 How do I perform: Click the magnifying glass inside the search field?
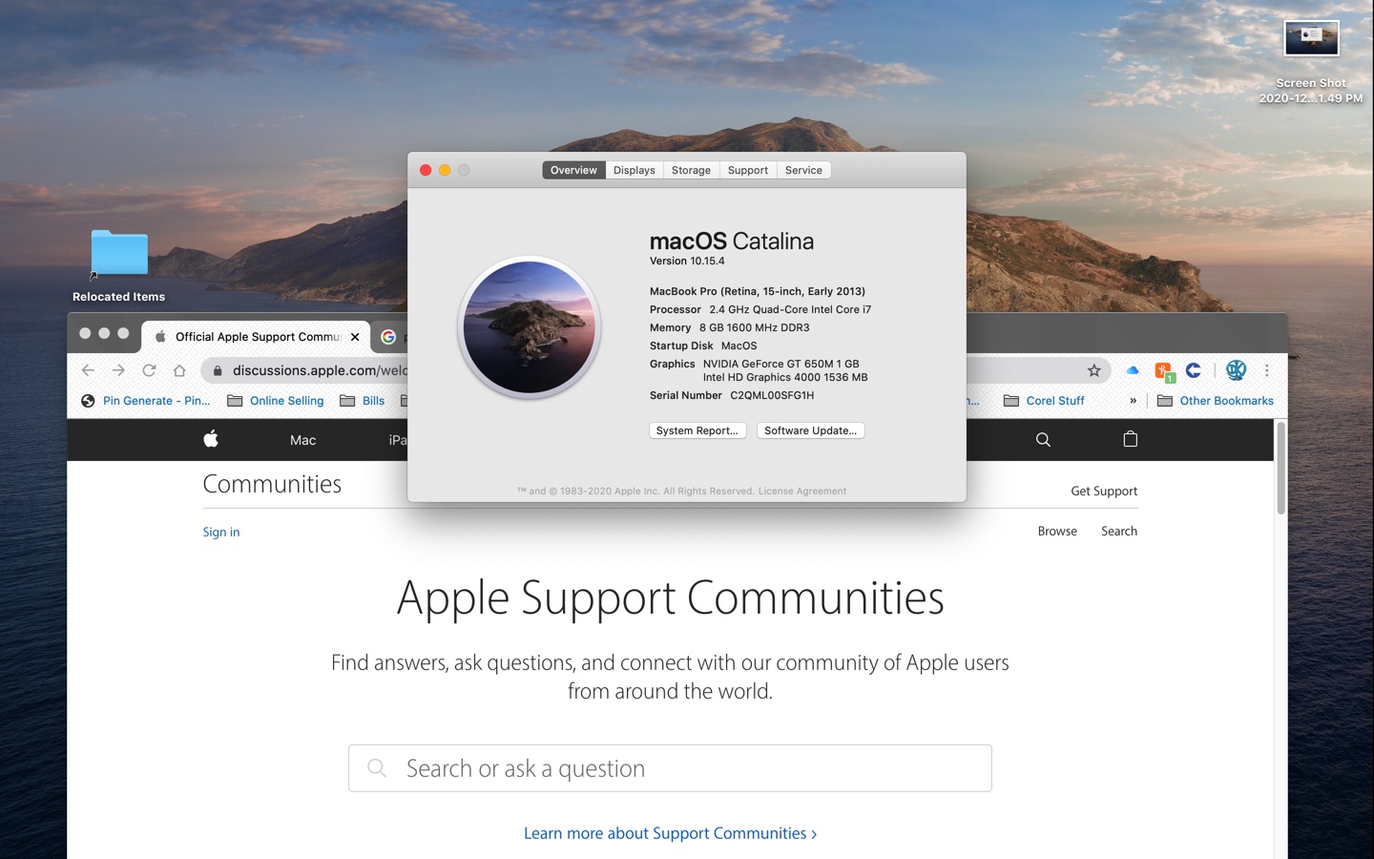pos(376,767)
